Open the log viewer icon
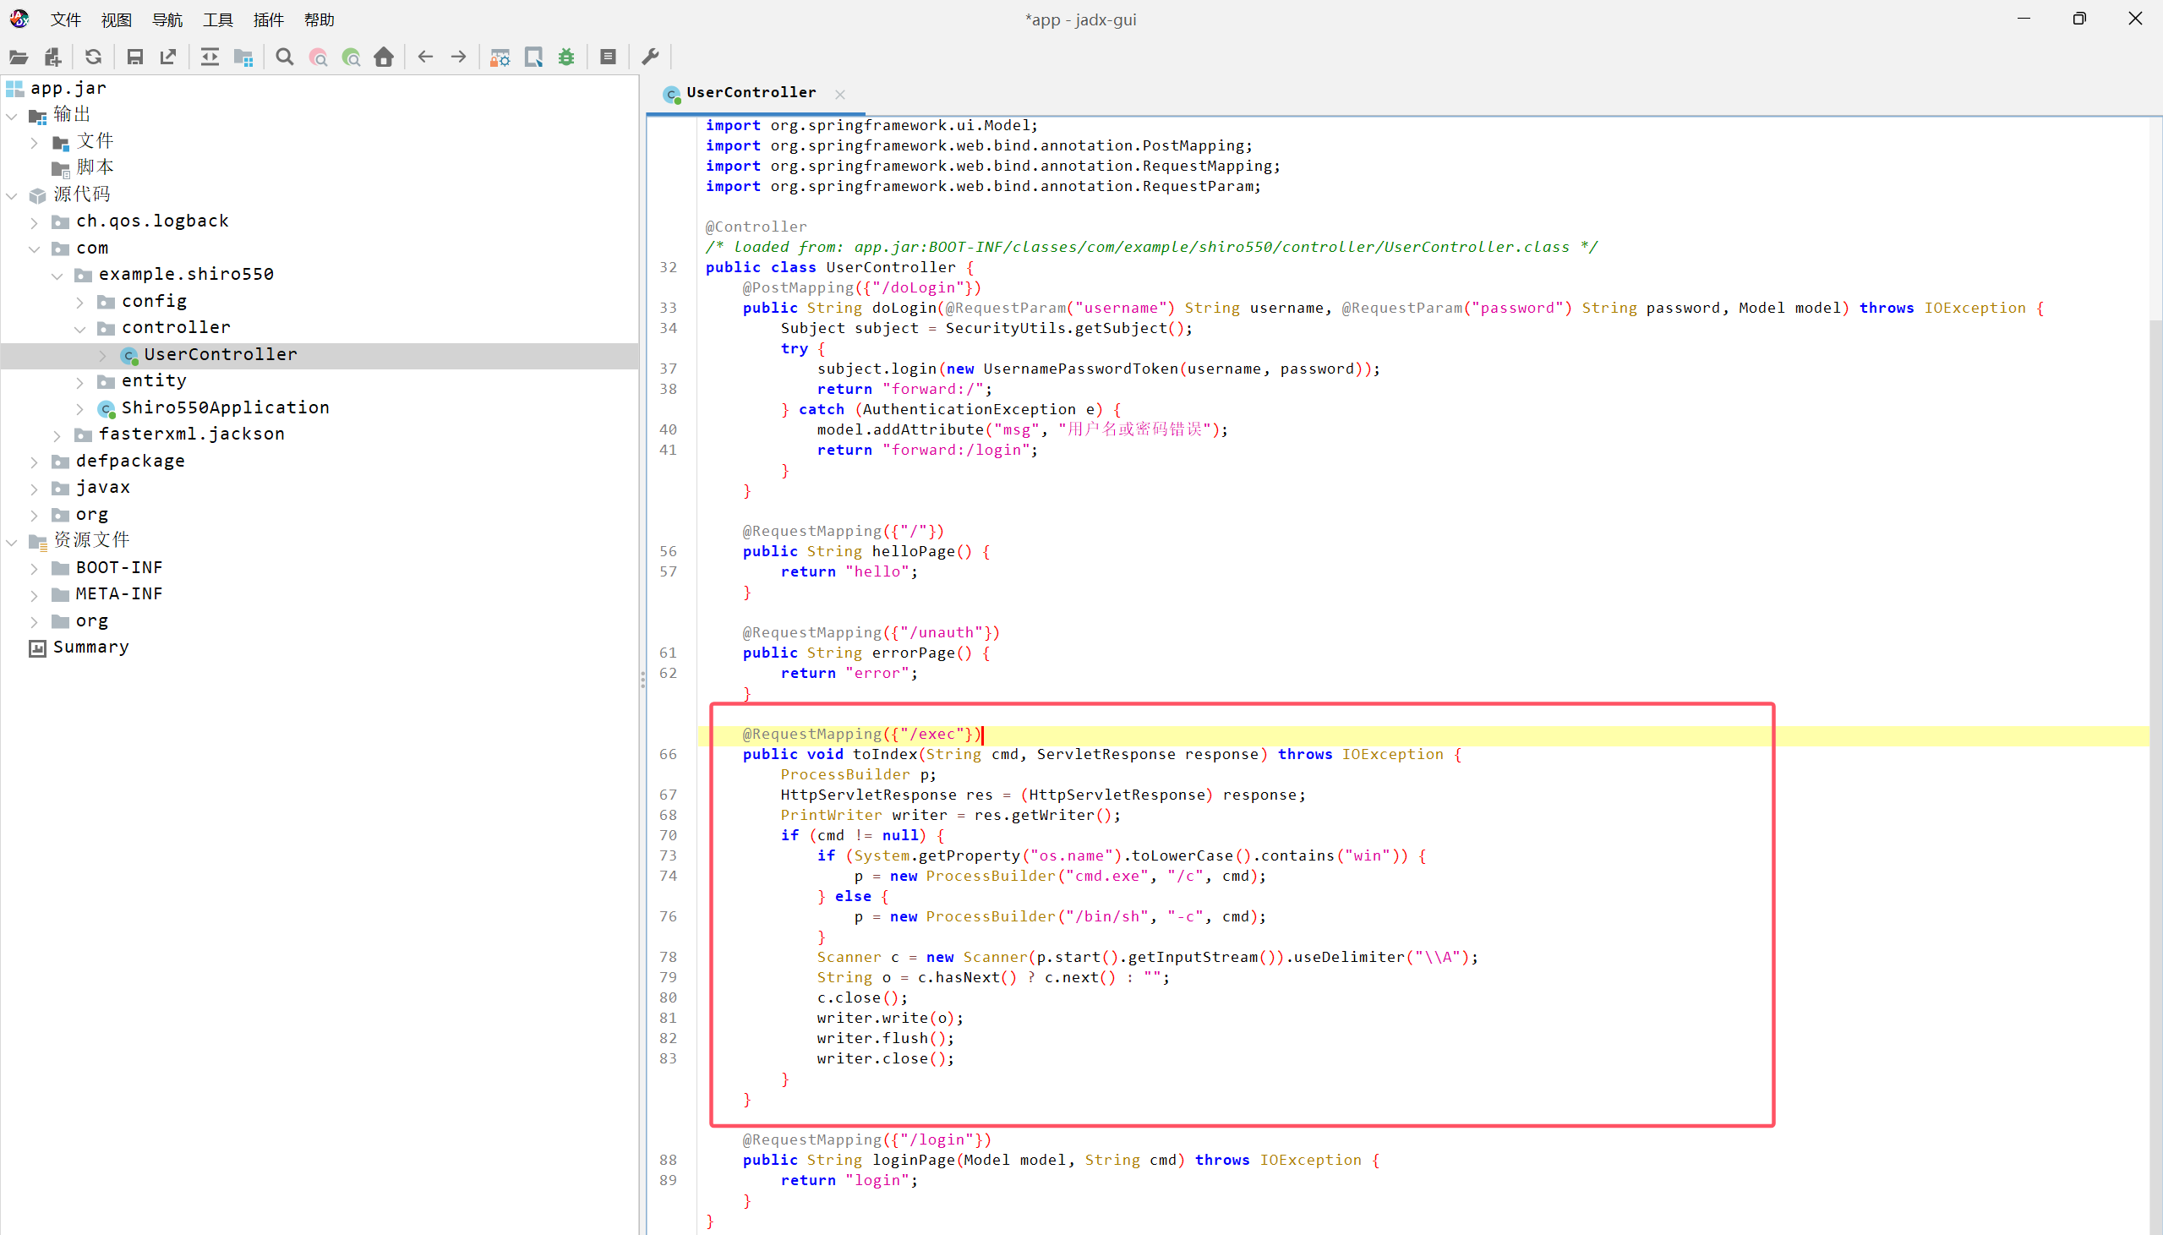This screenshot has height=1235, width=2163. point(608,57)
